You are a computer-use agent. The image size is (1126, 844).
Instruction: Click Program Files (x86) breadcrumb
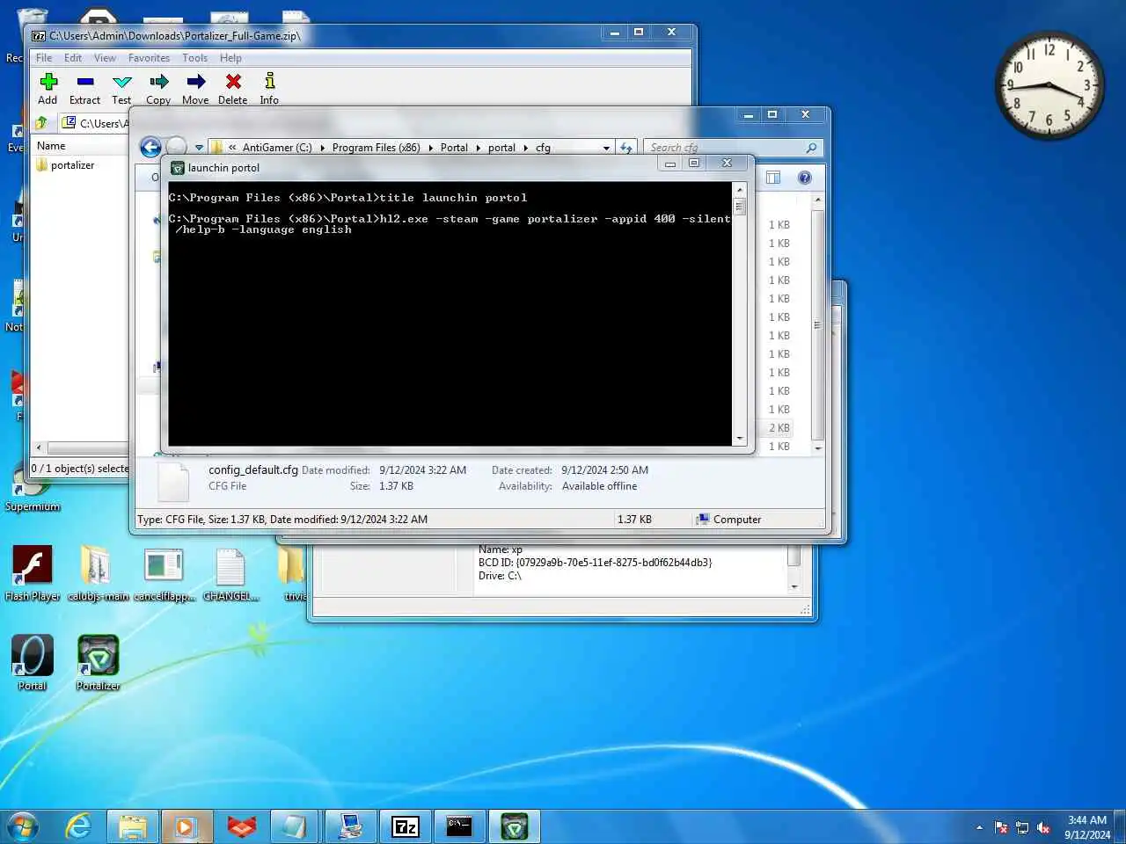(x=376, y=148)
